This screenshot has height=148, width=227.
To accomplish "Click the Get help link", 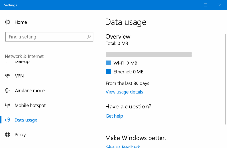I will click(114, 116).
